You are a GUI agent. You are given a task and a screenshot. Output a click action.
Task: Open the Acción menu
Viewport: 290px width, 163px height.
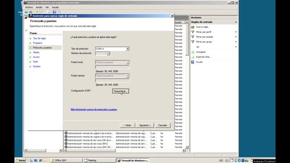pyautogui.click(x=39, y=7)
